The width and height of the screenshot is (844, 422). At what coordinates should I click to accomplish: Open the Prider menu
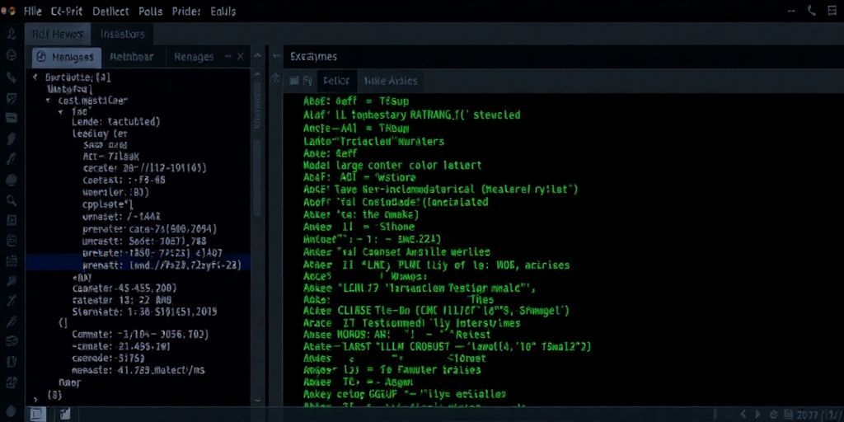(187, 11)
